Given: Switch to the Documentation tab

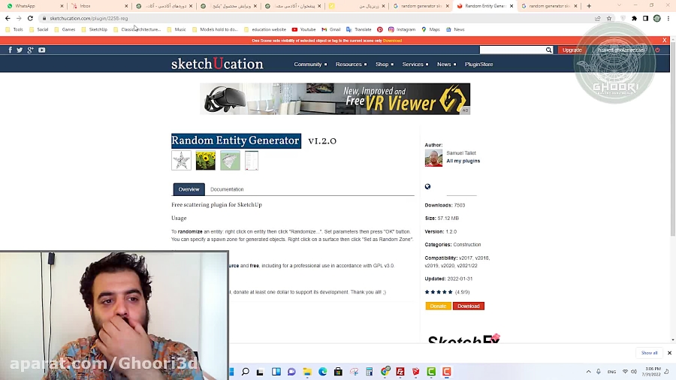Looking at the screenshot, I should (x=227, y=189).
